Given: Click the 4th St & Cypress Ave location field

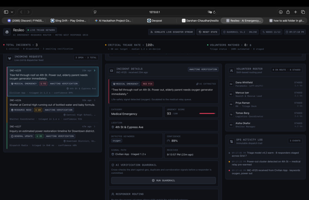Looking at the screenshot, I should click(x=164, y=125).
